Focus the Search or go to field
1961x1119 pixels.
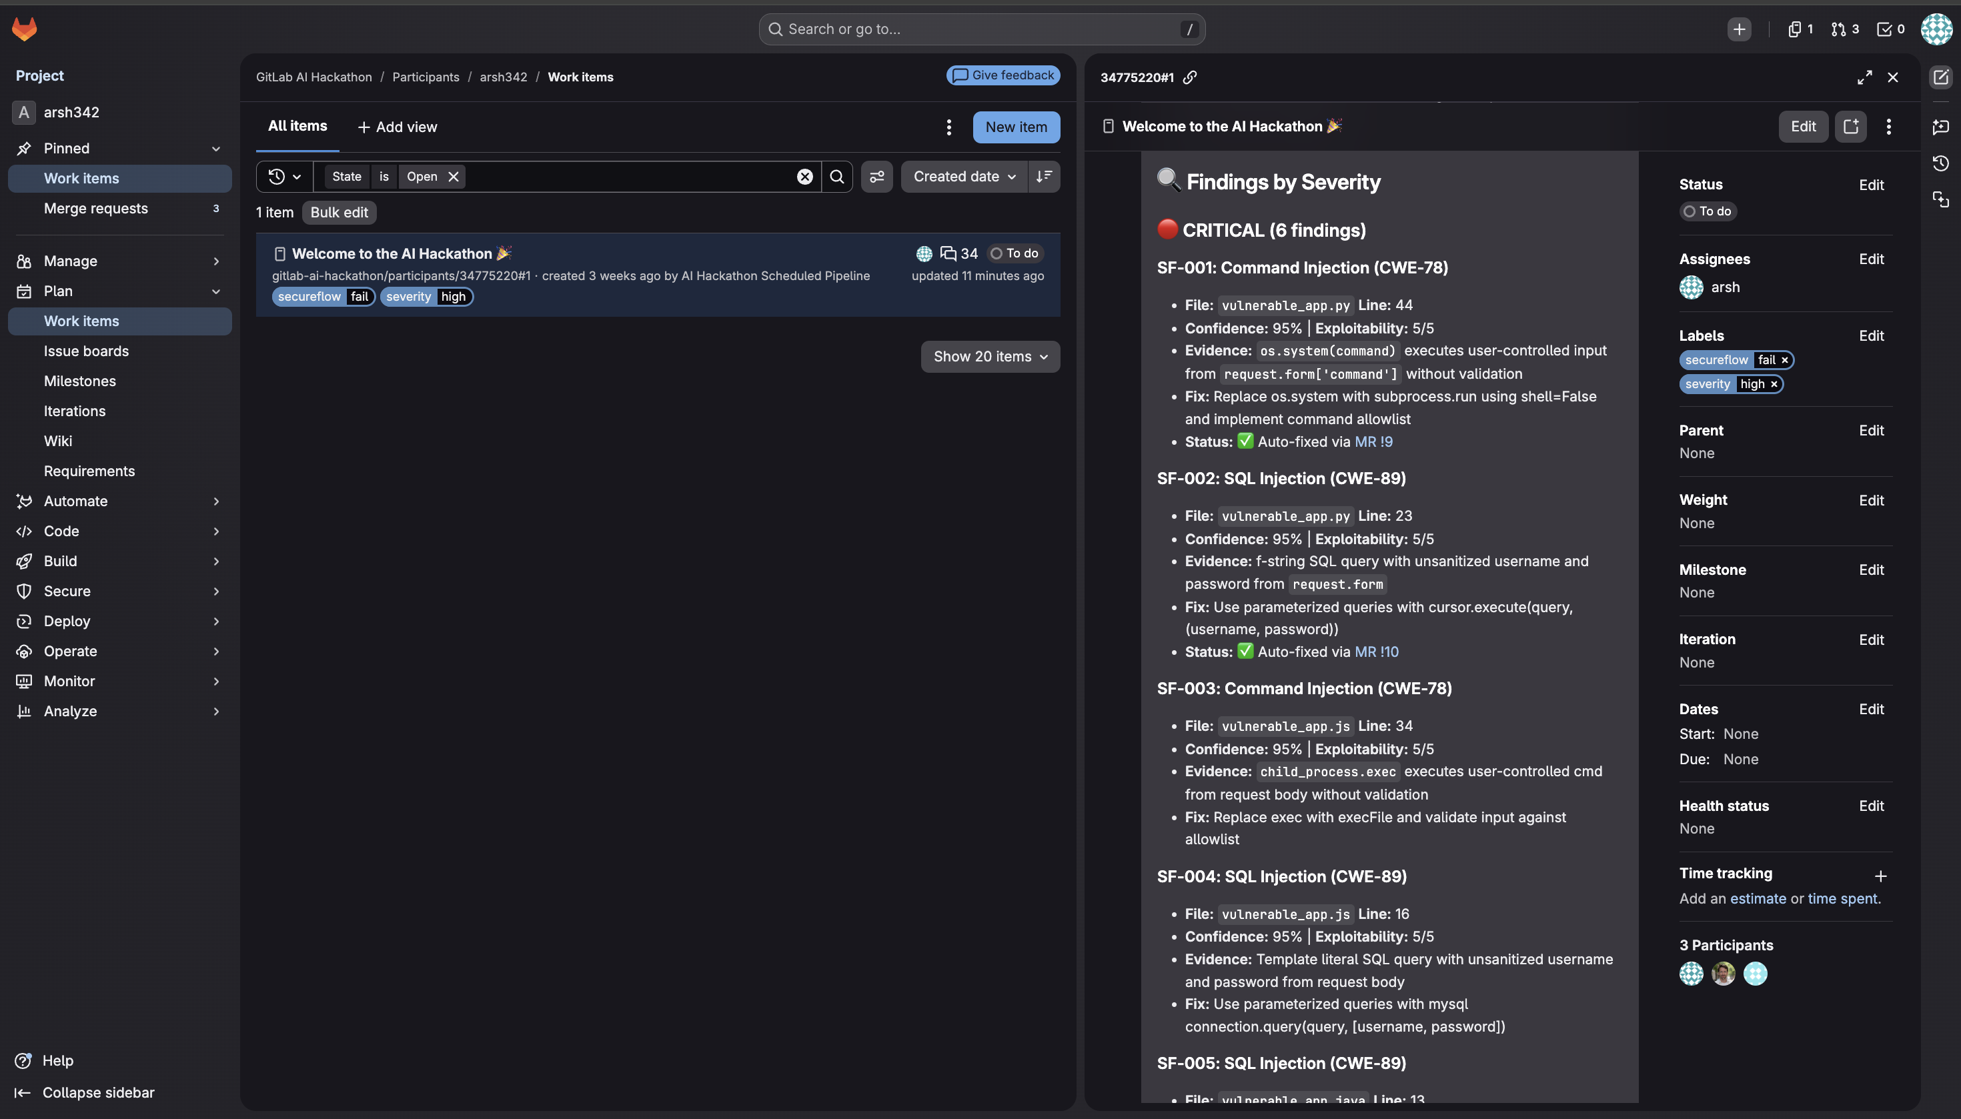pyautogui.click(x=981, y=29)
